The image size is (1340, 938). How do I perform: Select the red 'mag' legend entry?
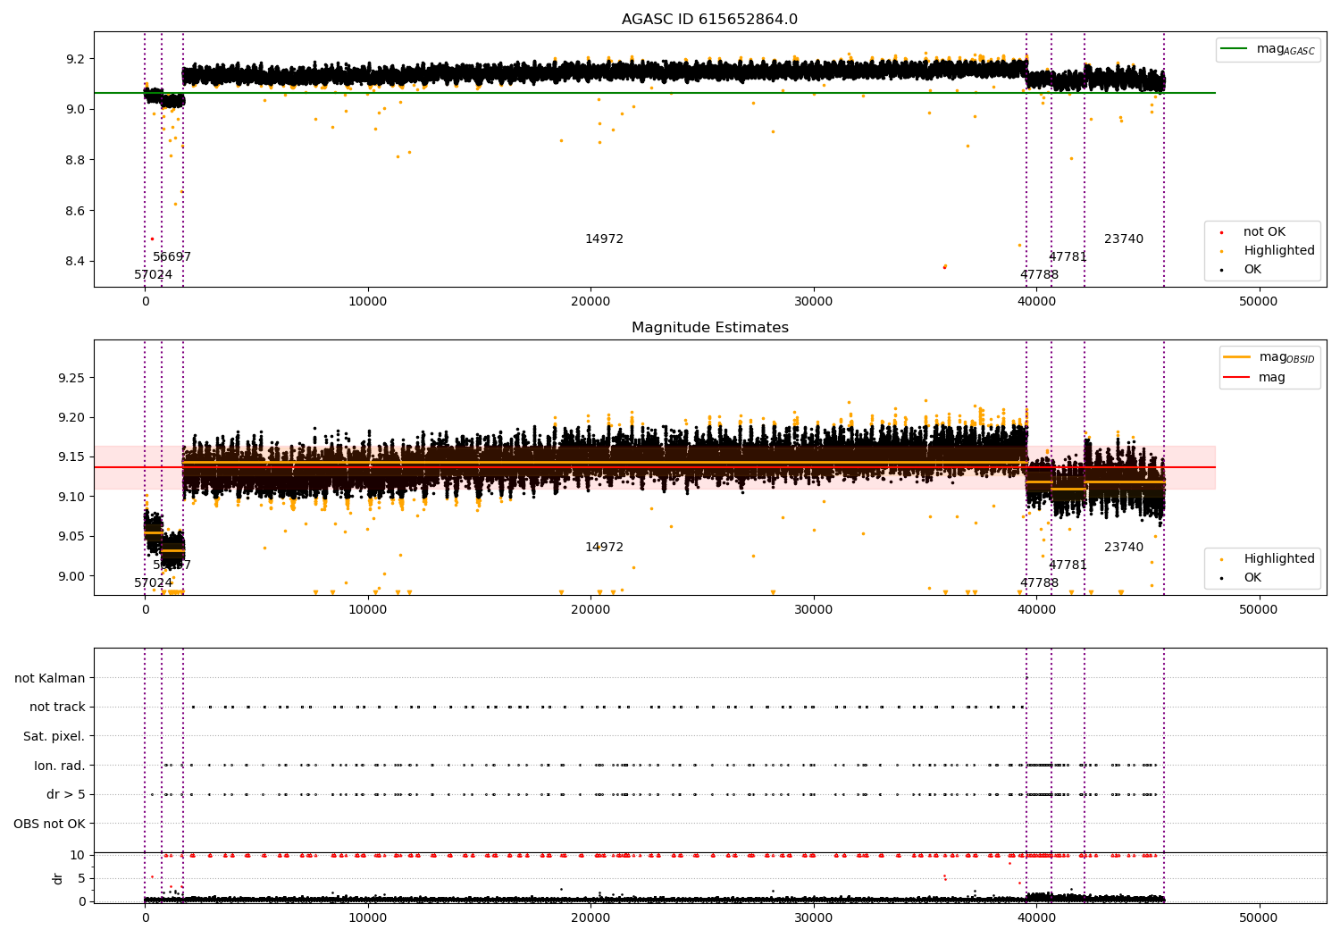pyautogui.click(x=1254, y=378)
